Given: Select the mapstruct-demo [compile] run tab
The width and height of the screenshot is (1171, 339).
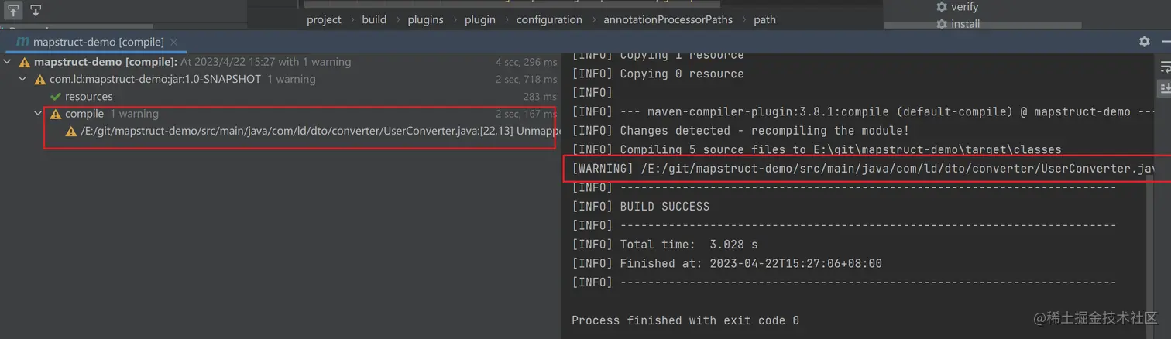Looking at the screenshot, I should coord(91,42).
